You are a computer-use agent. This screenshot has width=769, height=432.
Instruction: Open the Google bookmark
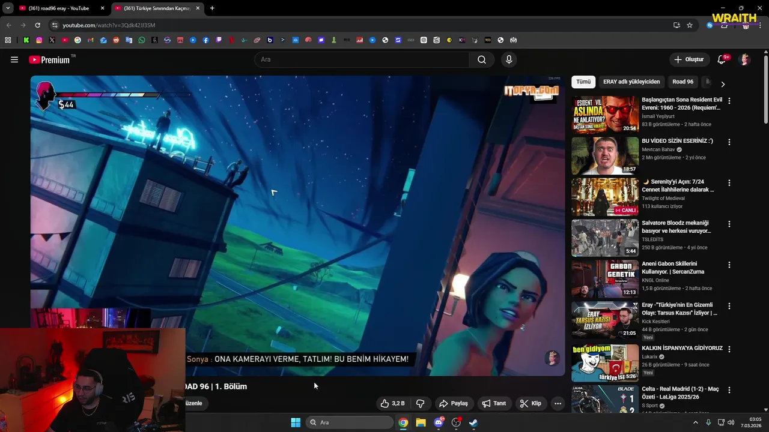tap(78, 40)
